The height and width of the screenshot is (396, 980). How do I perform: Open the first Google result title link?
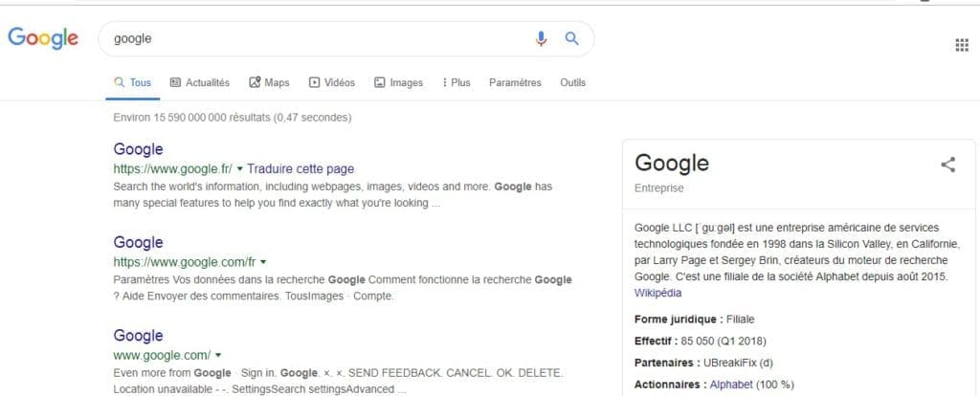(138, 149)
